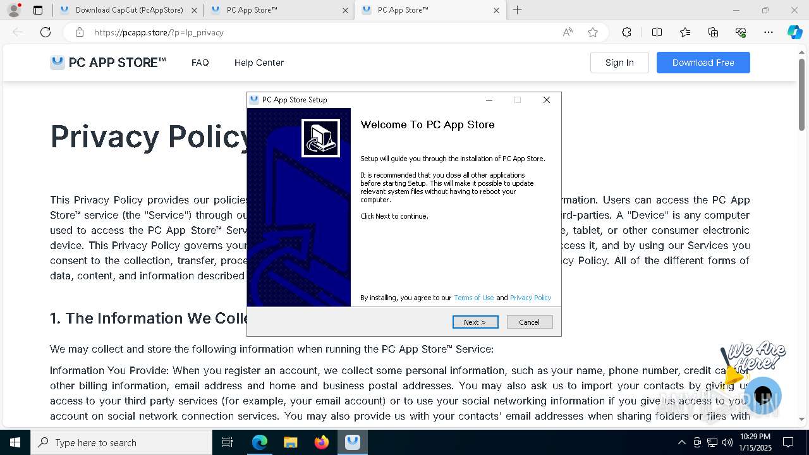
Task: Open the volume tray icon
Action: 727,442
